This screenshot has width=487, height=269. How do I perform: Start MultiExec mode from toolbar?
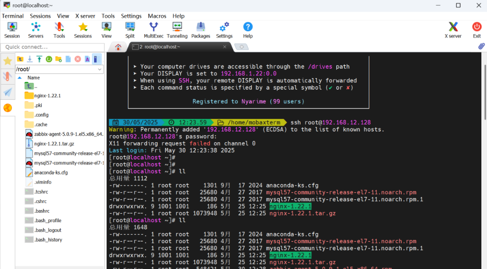(154, 30)
